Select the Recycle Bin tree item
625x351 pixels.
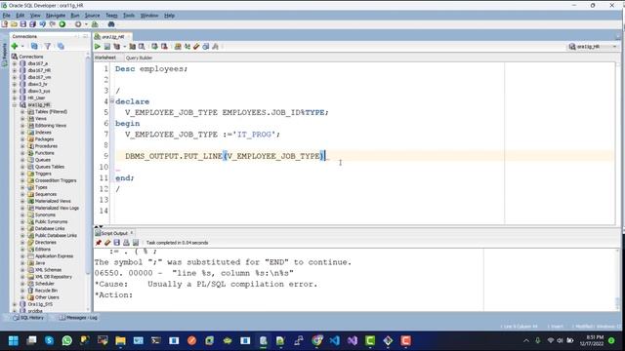46,291
